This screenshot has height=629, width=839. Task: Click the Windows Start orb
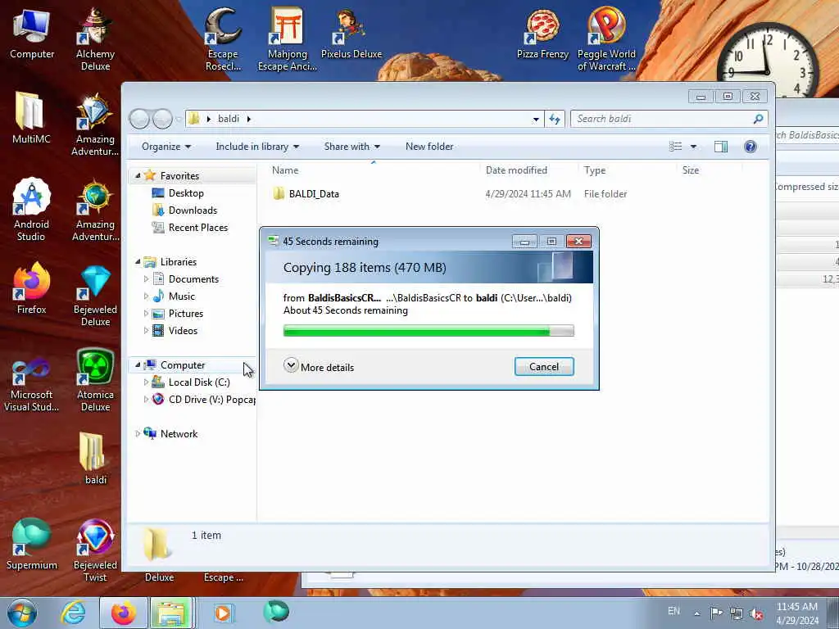(x=22, y=613)
